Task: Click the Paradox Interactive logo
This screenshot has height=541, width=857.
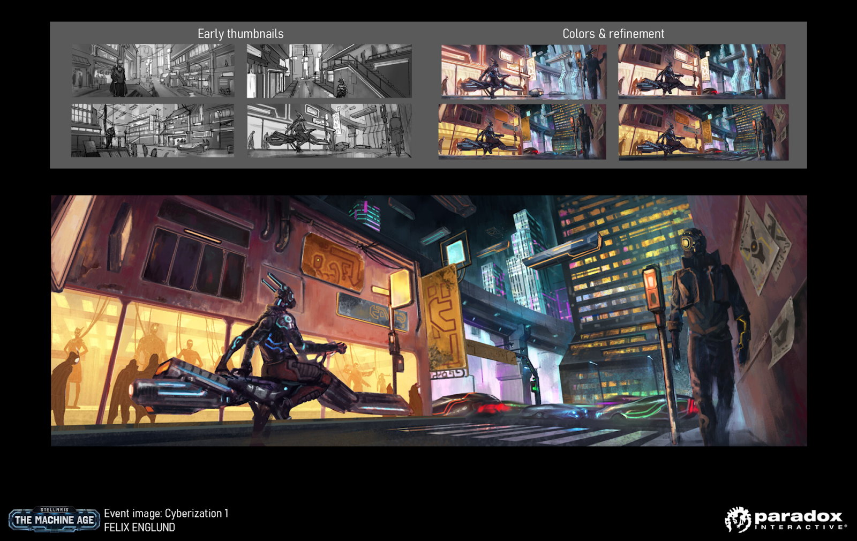Action: coord(785,520)
